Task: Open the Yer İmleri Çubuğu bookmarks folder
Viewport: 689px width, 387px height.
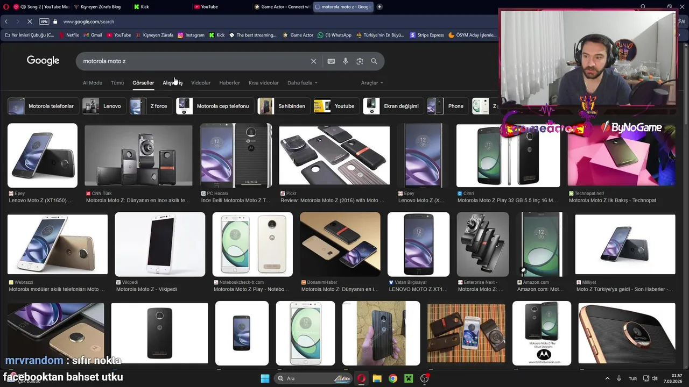Action: (29, 35)
